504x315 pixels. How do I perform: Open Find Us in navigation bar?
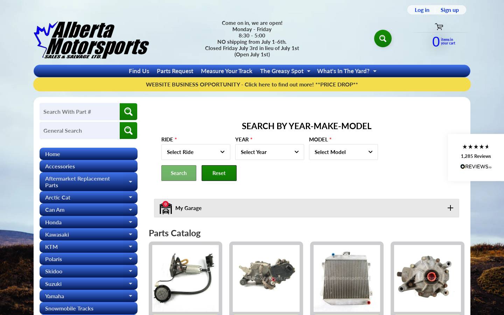tap(139, 71)
